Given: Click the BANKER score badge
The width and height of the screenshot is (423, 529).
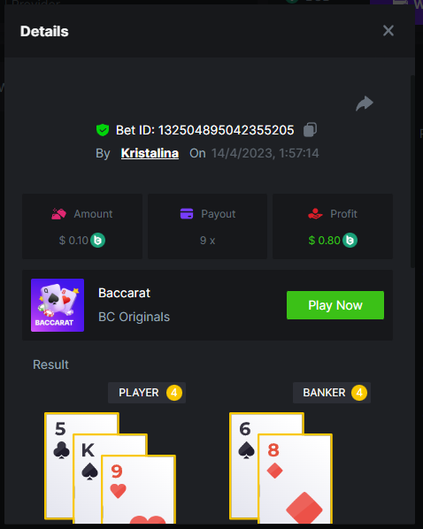Looking at the screenshot, I should (x=359, y=393).
